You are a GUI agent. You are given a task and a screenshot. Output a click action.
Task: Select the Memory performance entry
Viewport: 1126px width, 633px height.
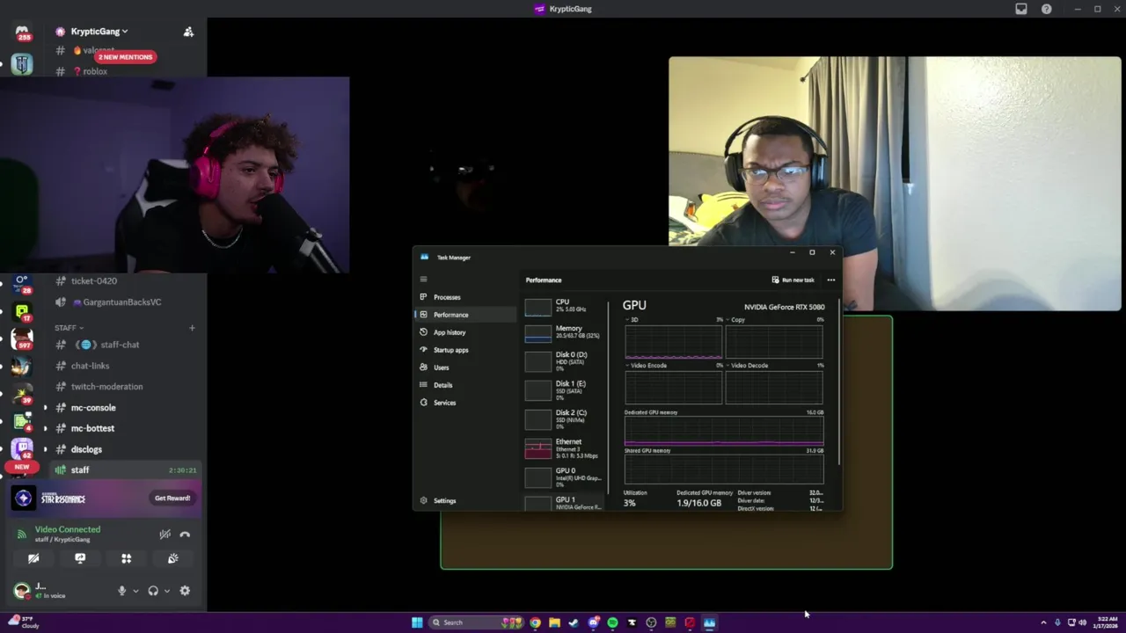[563, 332]
